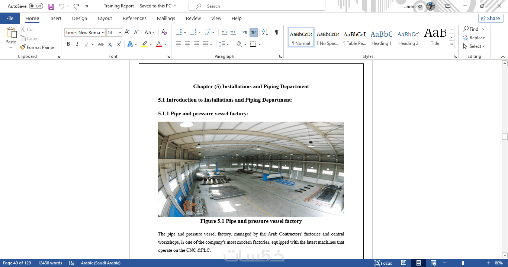Open Focus mode from status bar
Viewport: 508px width, 267px height.
point(383,263)
